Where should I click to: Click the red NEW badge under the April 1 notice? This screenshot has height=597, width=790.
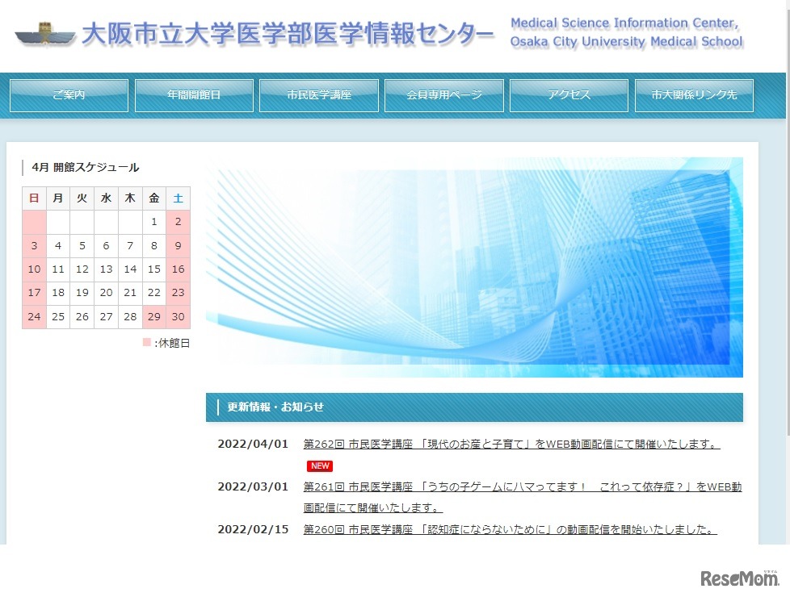point(319,465)
